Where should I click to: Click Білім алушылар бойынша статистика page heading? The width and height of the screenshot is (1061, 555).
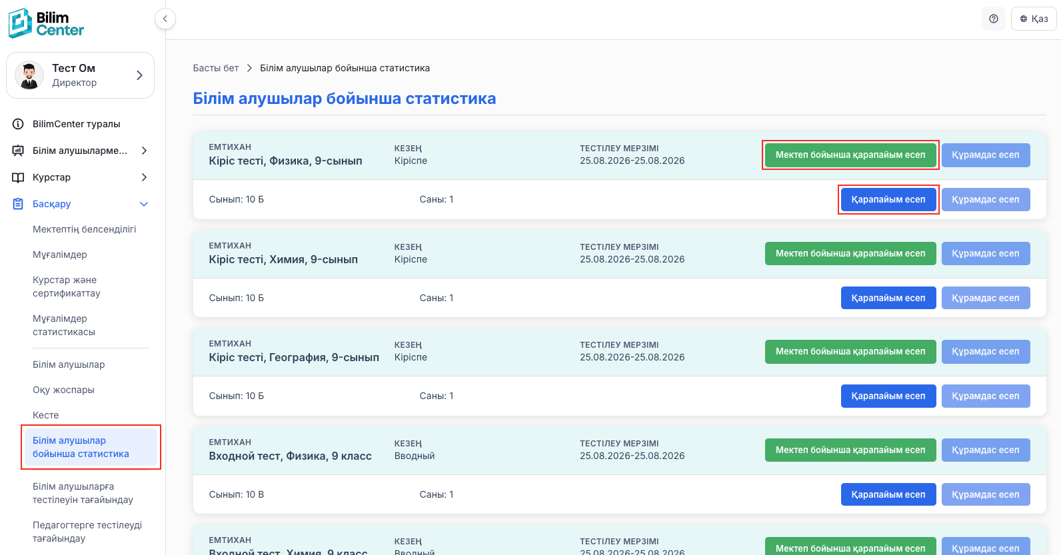click(x=345, y=99)
